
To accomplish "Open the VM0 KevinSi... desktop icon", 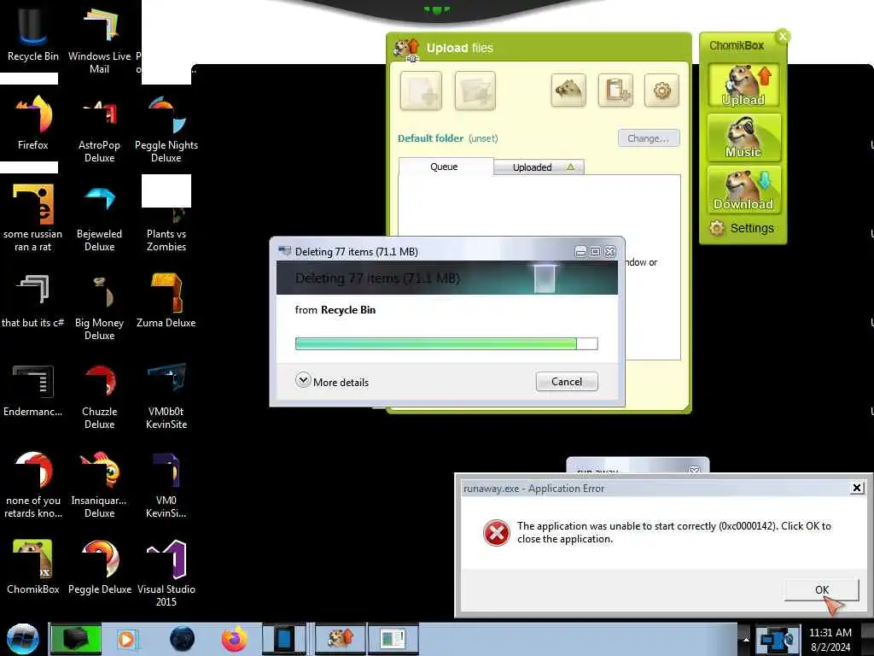I will pyautogui.click(x=166, y=484).
